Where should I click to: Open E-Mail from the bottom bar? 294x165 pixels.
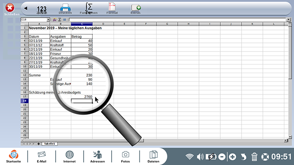42,156
